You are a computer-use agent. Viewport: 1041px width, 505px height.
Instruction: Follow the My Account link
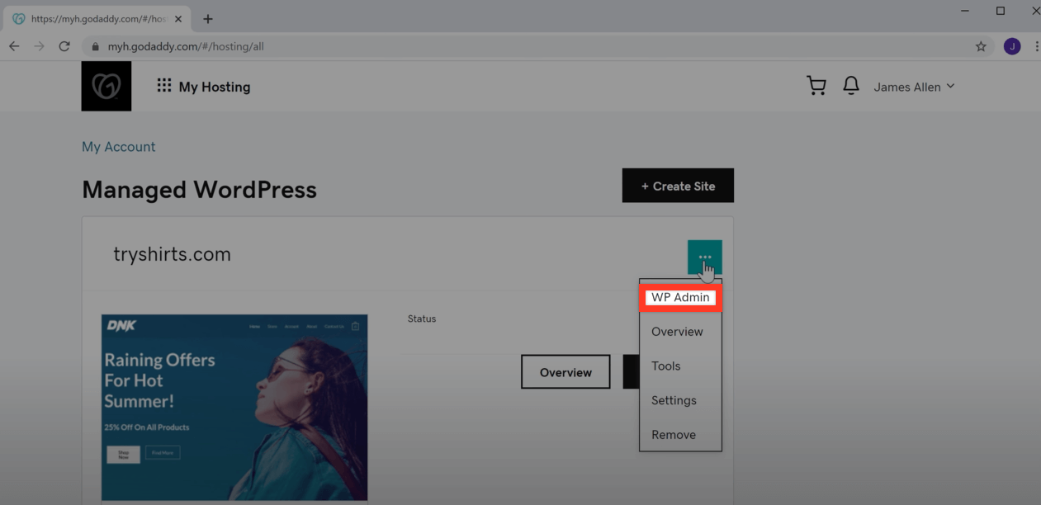[x=119, y=147]
